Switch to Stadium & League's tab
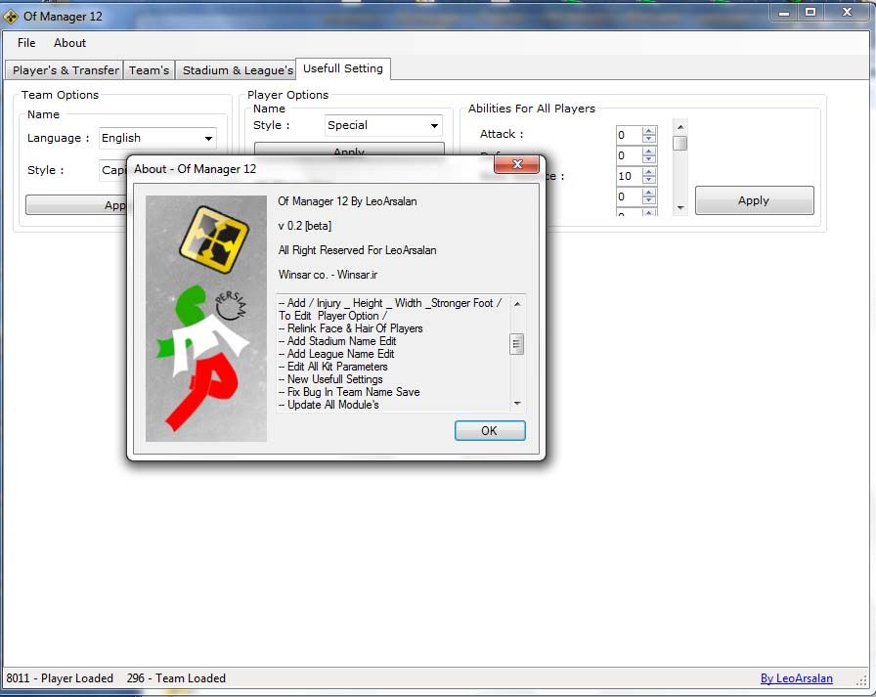This screenshot has height=697, width=876. click(x=238, y=70)
